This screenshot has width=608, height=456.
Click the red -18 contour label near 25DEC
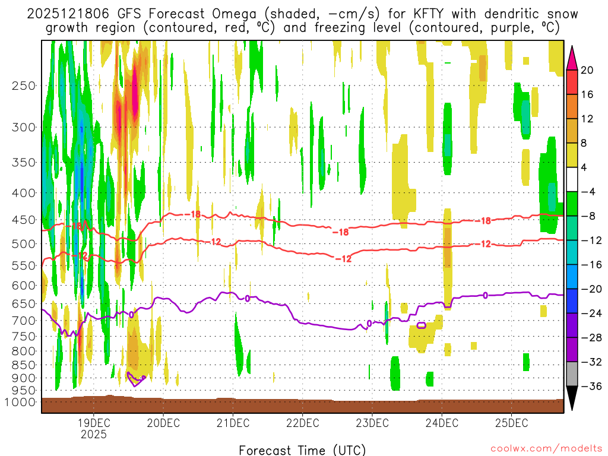coord(483,221)
